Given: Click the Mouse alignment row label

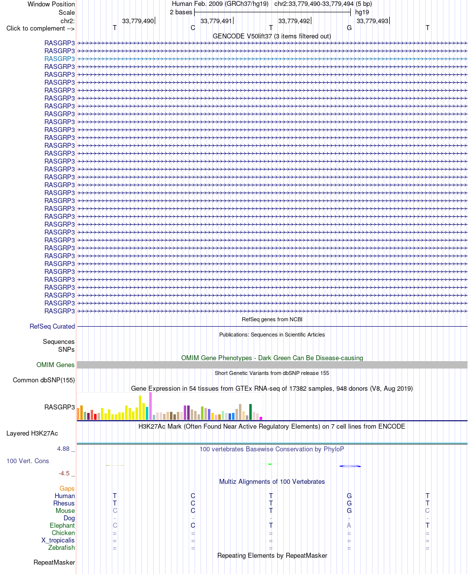Looking at the screenshot, I should tap(65, 510).
